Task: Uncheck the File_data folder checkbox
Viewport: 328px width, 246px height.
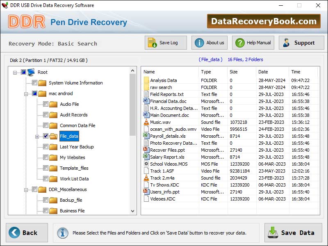Action: [46, 136]
